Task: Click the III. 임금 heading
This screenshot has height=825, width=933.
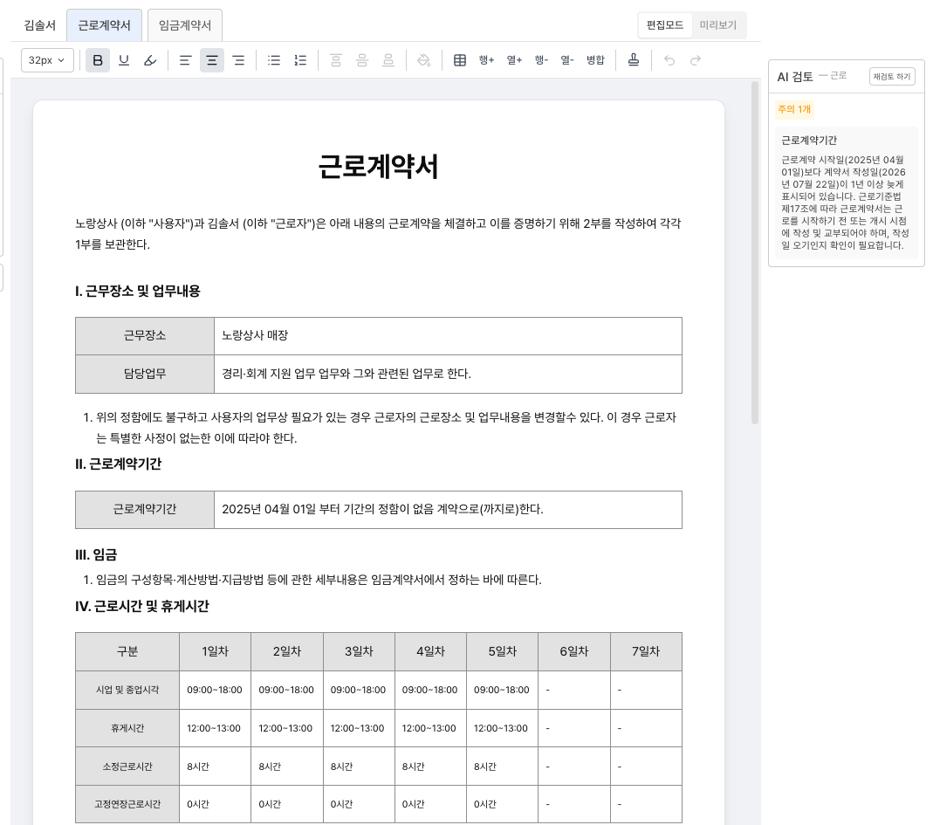Action: 96,554
